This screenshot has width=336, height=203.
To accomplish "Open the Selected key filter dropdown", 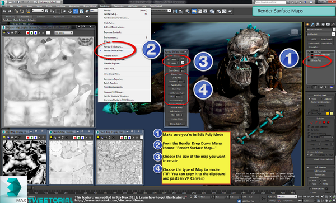I will pos(287,197).
